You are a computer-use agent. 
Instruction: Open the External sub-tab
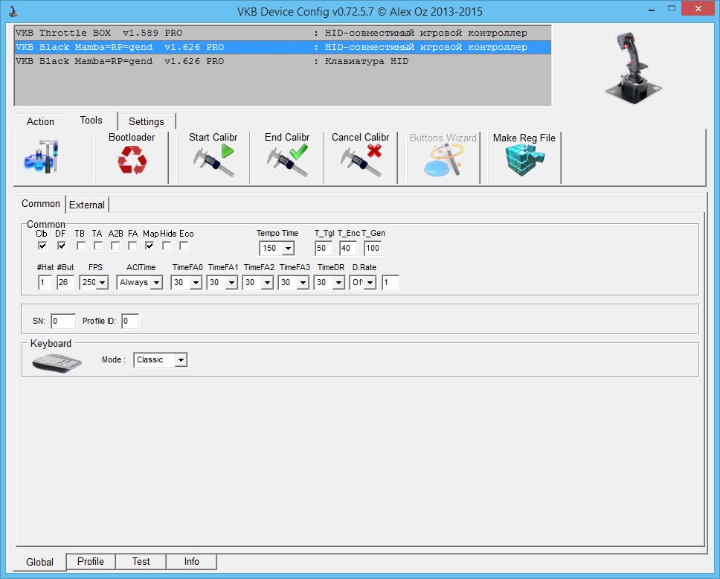87,205
